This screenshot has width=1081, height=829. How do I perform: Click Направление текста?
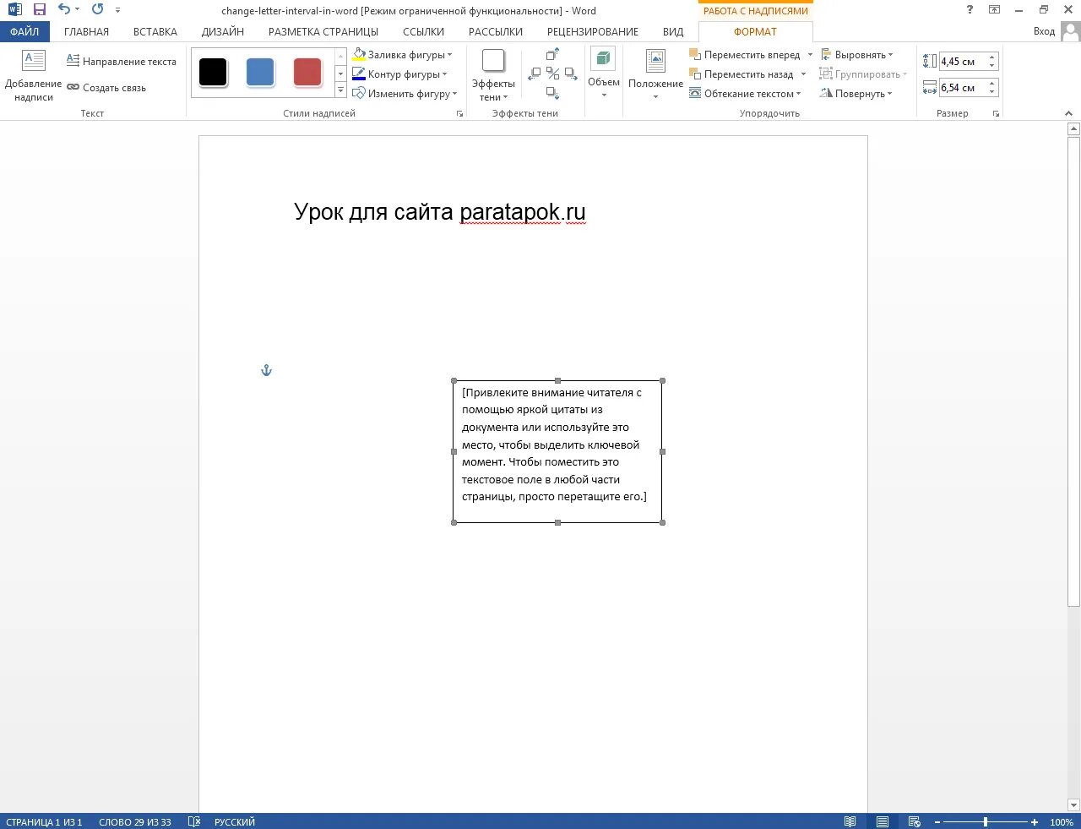point(122,61)
